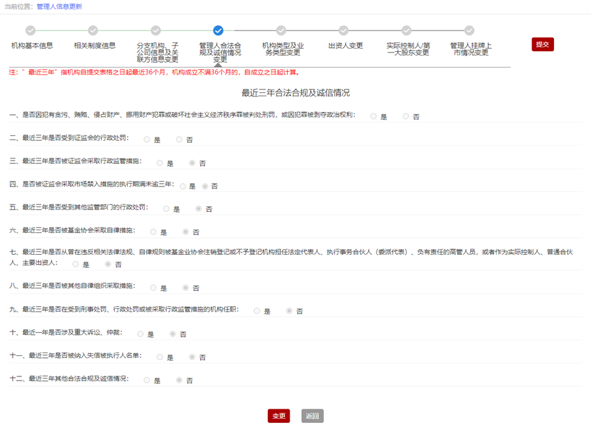Select 否 for question 一 criminal conviction

(x=406, y=116)
